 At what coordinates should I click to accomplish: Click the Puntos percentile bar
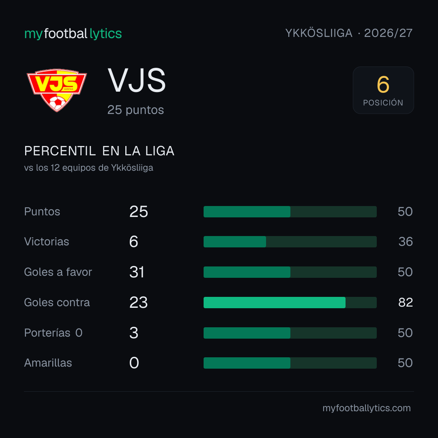[x=290, y=212]
